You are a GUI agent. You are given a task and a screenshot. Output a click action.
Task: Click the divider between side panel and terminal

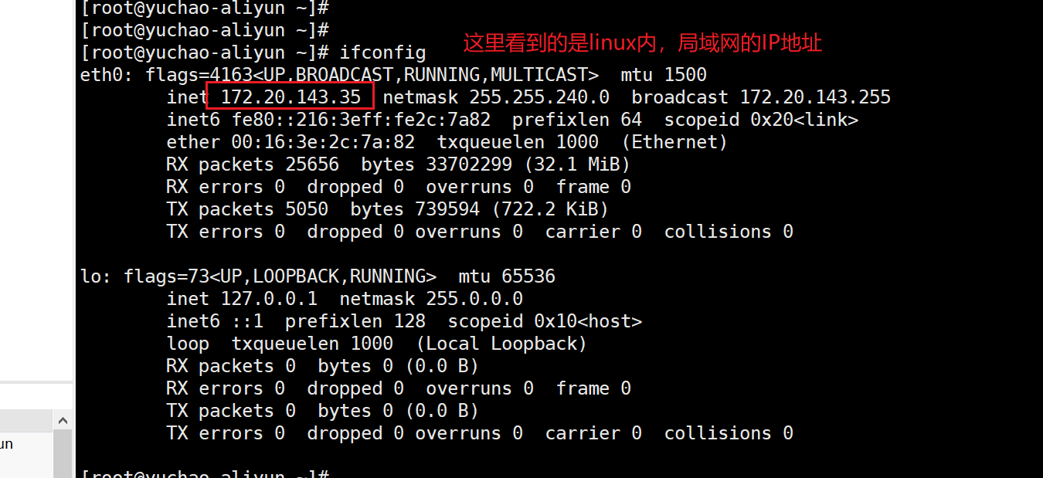point(75,232)
